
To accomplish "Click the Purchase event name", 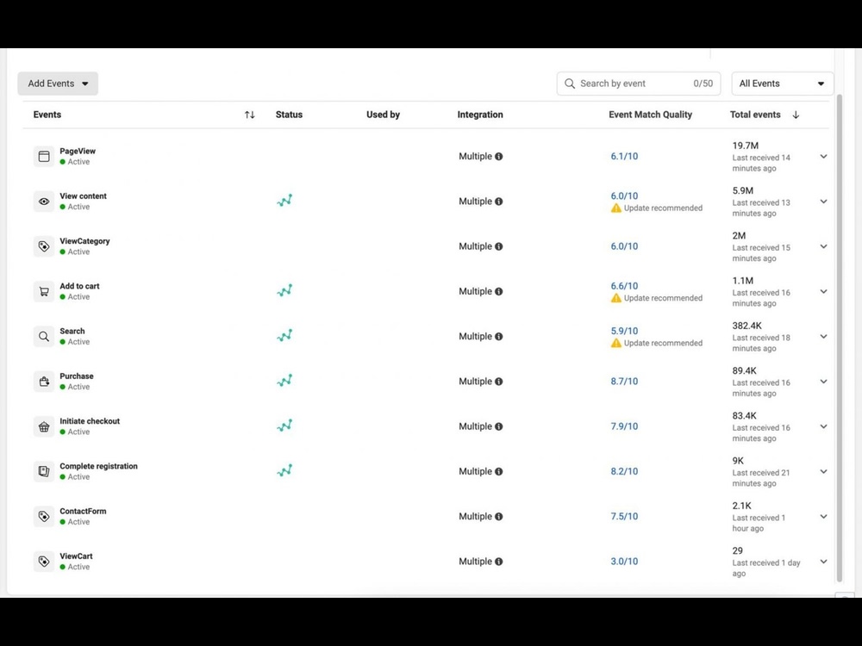I will coord(77,376).
